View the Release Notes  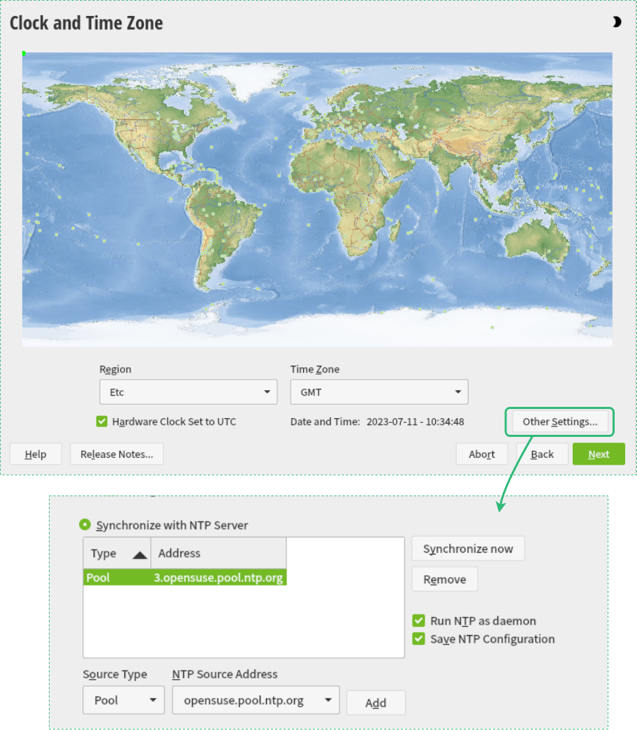pyautogui.click(x=117, y=454)
